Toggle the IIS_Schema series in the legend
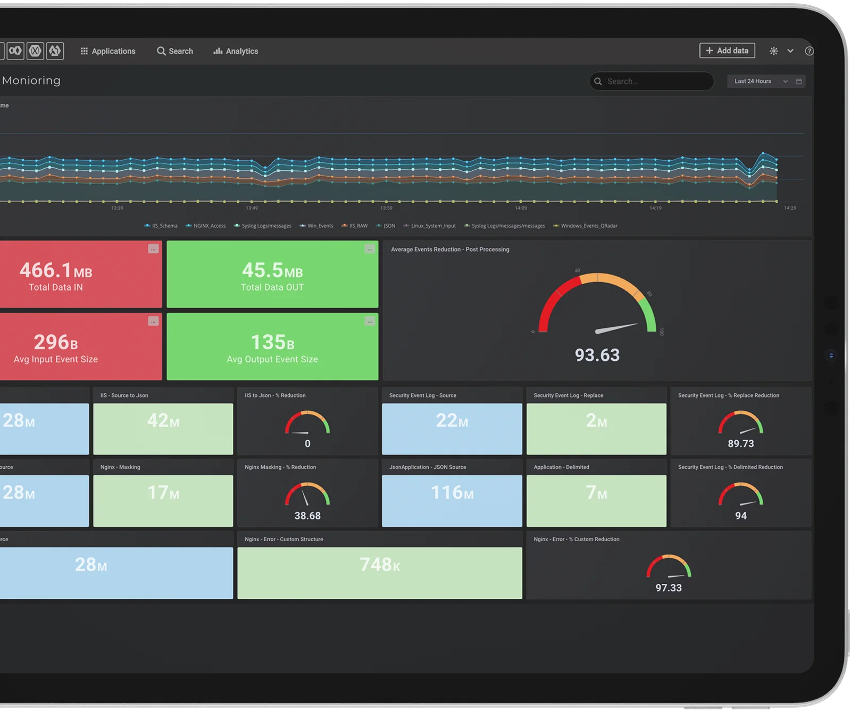 point(161,226)
